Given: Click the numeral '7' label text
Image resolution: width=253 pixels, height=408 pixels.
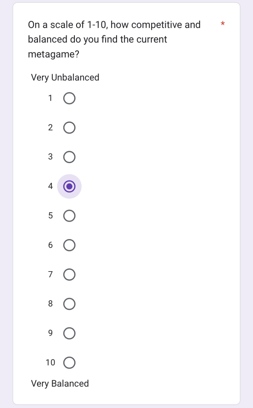Looking at the screenshot, I should [x=50, y=274].
